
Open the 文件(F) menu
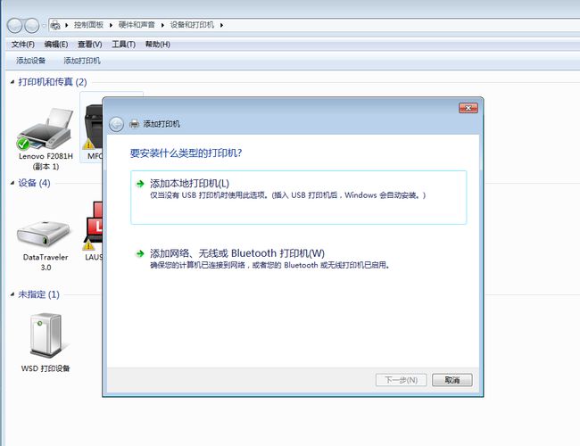22,45
